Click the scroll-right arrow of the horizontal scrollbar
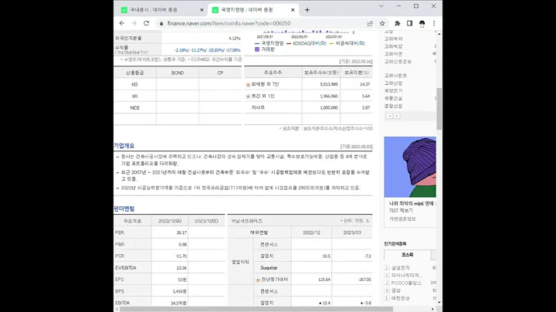 coord(432,309)
